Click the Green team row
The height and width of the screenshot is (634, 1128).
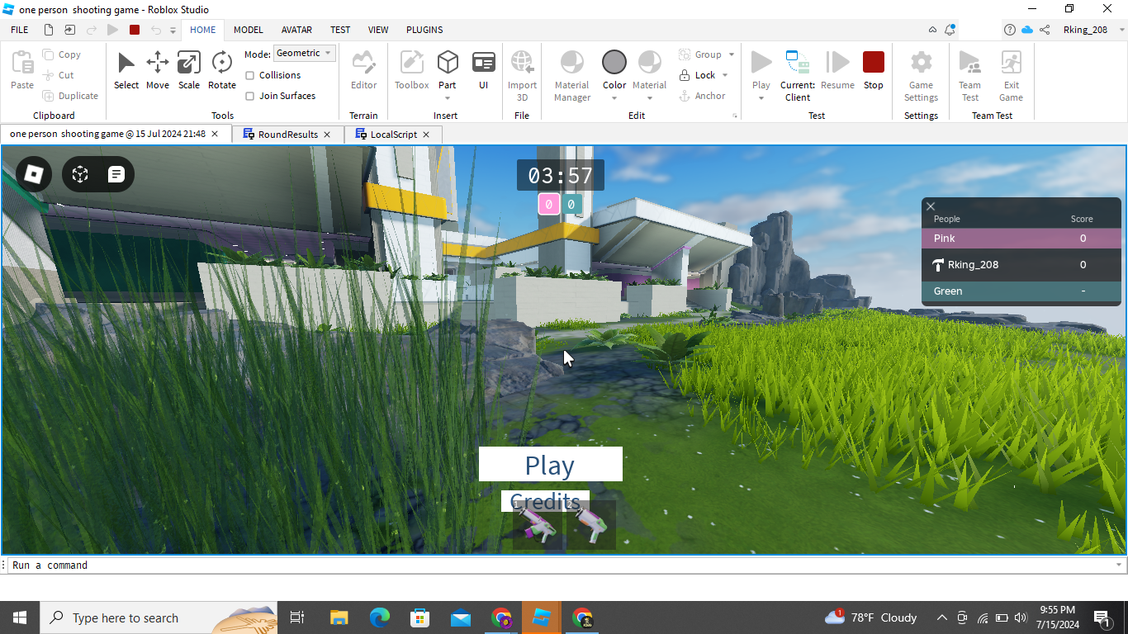pos(1021,291)
